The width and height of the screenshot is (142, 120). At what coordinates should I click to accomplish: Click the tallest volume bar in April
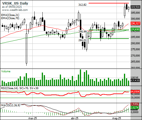(80, 77)
